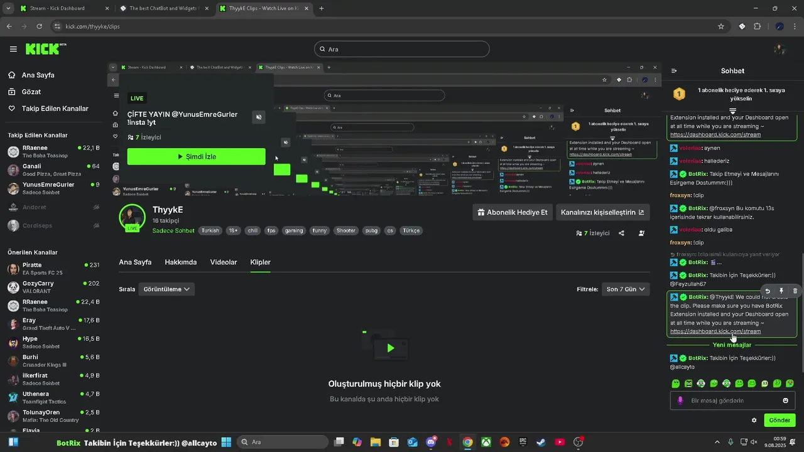Click the gift leaderboard rank 1 badge
Screen dimensions: 804x452
pos(679,94)
